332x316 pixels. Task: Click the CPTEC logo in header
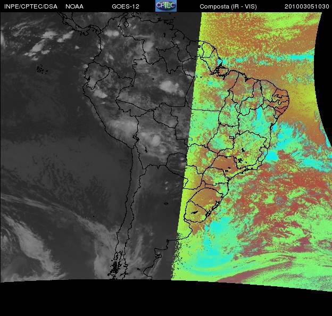pos(166,6)
